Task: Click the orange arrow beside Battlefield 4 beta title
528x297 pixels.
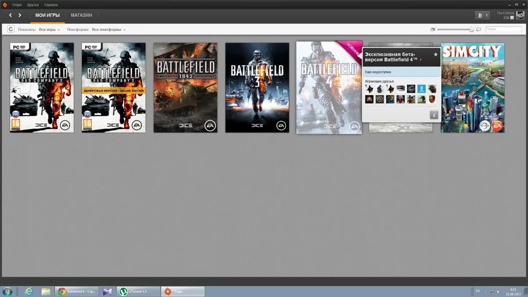Action: pyautogui.click(x=421, y=59)
